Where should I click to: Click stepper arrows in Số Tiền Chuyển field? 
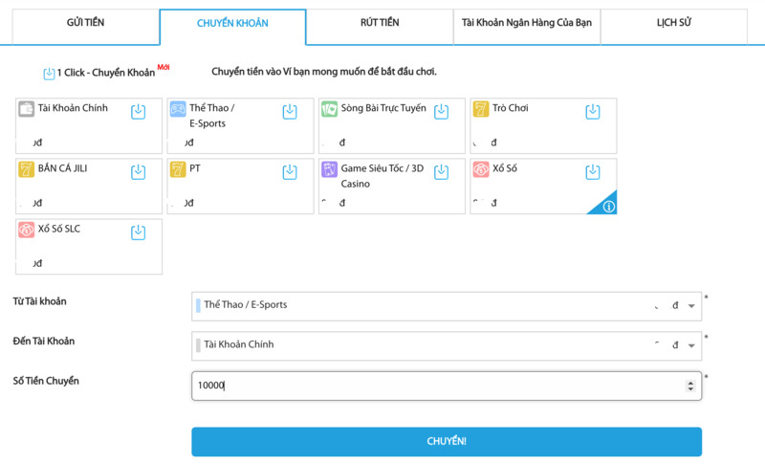[x=690, y=386]
